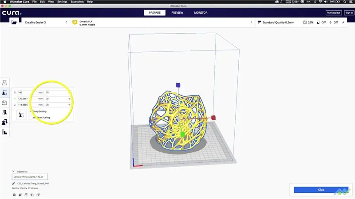Click the 140.0 x 136.0 x 119.8 mm dimensions text

[x=25, y=188]
